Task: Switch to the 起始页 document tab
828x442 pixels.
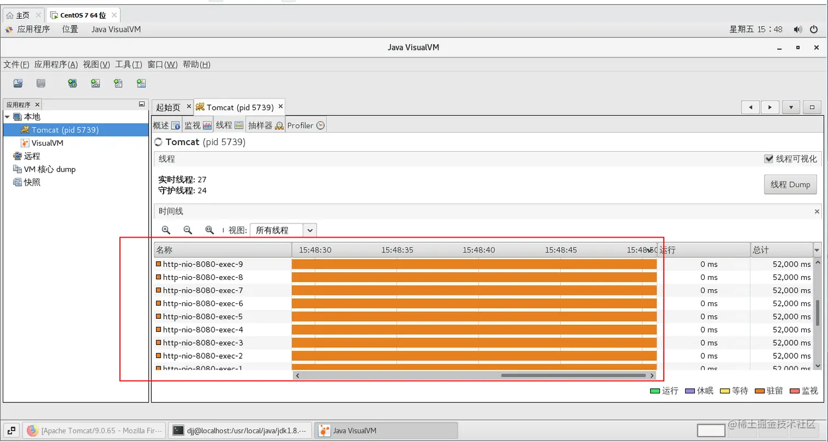Action: [x=168, y=107]
